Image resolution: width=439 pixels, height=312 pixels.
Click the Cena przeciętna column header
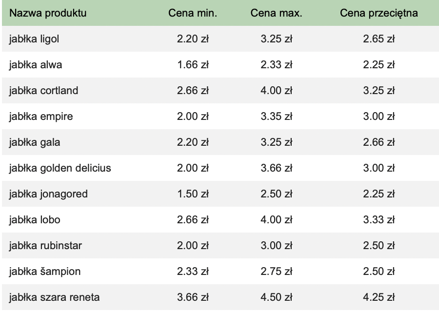click(x=379, y=13)
